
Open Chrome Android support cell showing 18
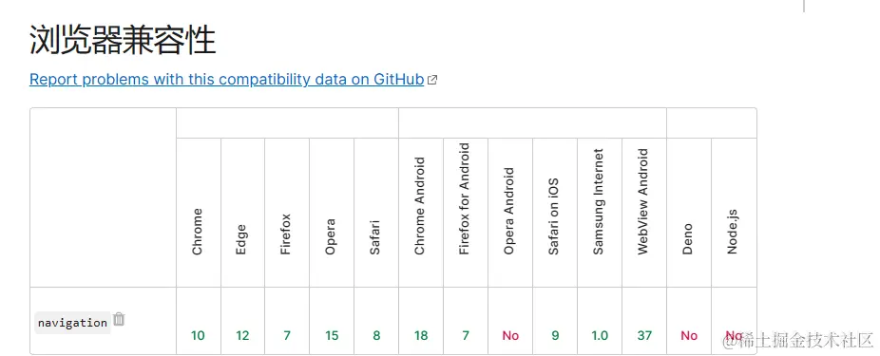[421, 321]
